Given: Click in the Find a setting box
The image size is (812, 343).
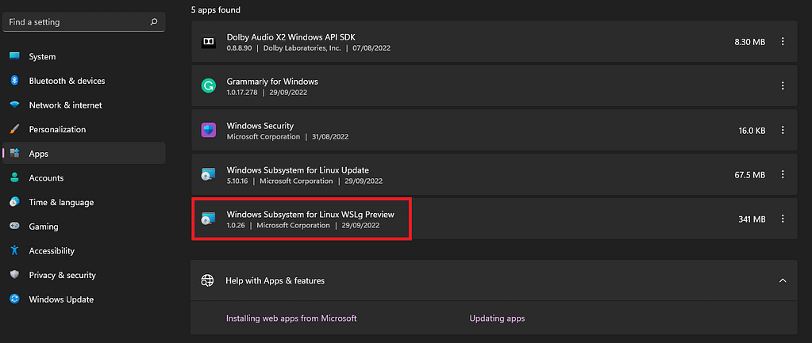Looking at the screenshot, I should [84, 22].
